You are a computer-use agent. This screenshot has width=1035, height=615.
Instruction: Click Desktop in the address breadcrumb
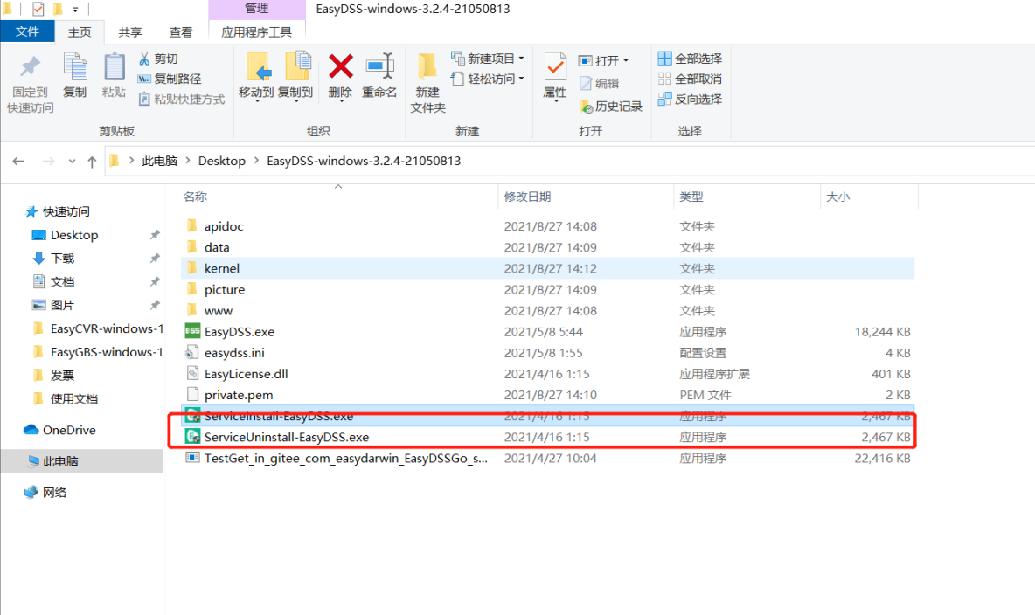coord(222,161)
